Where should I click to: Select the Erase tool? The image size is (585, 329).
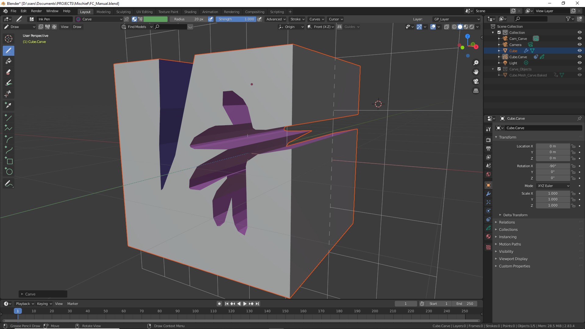[x=9, y=72]
